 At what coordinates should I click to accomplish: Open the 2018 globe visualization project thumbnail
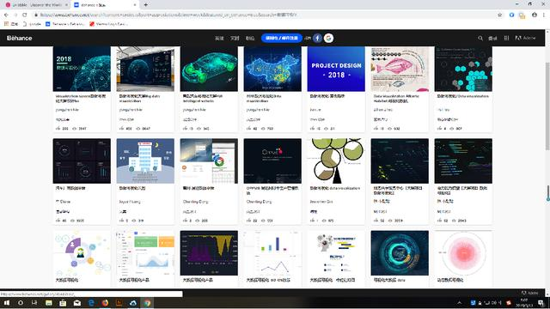tap(82, 69)
